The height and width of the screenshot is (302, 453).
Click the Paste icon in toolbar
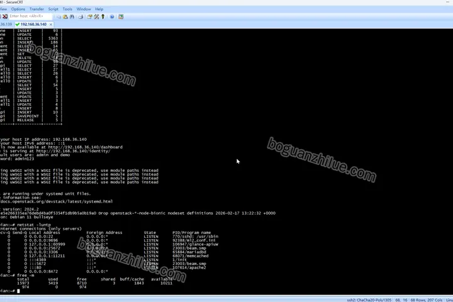65,17
